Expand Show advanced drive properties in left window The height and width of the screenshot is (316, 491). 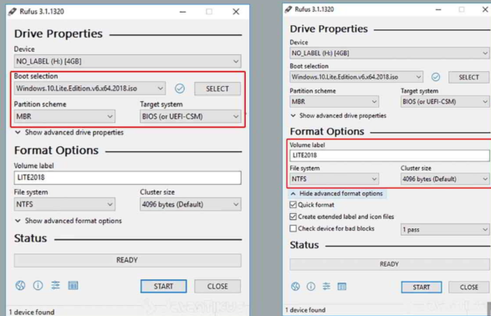coord(69,132)
